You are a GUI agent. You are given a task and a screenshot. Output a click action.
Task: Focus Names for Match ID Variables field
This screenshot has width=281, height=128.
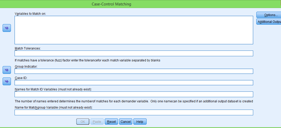click(x=134, y=94)
